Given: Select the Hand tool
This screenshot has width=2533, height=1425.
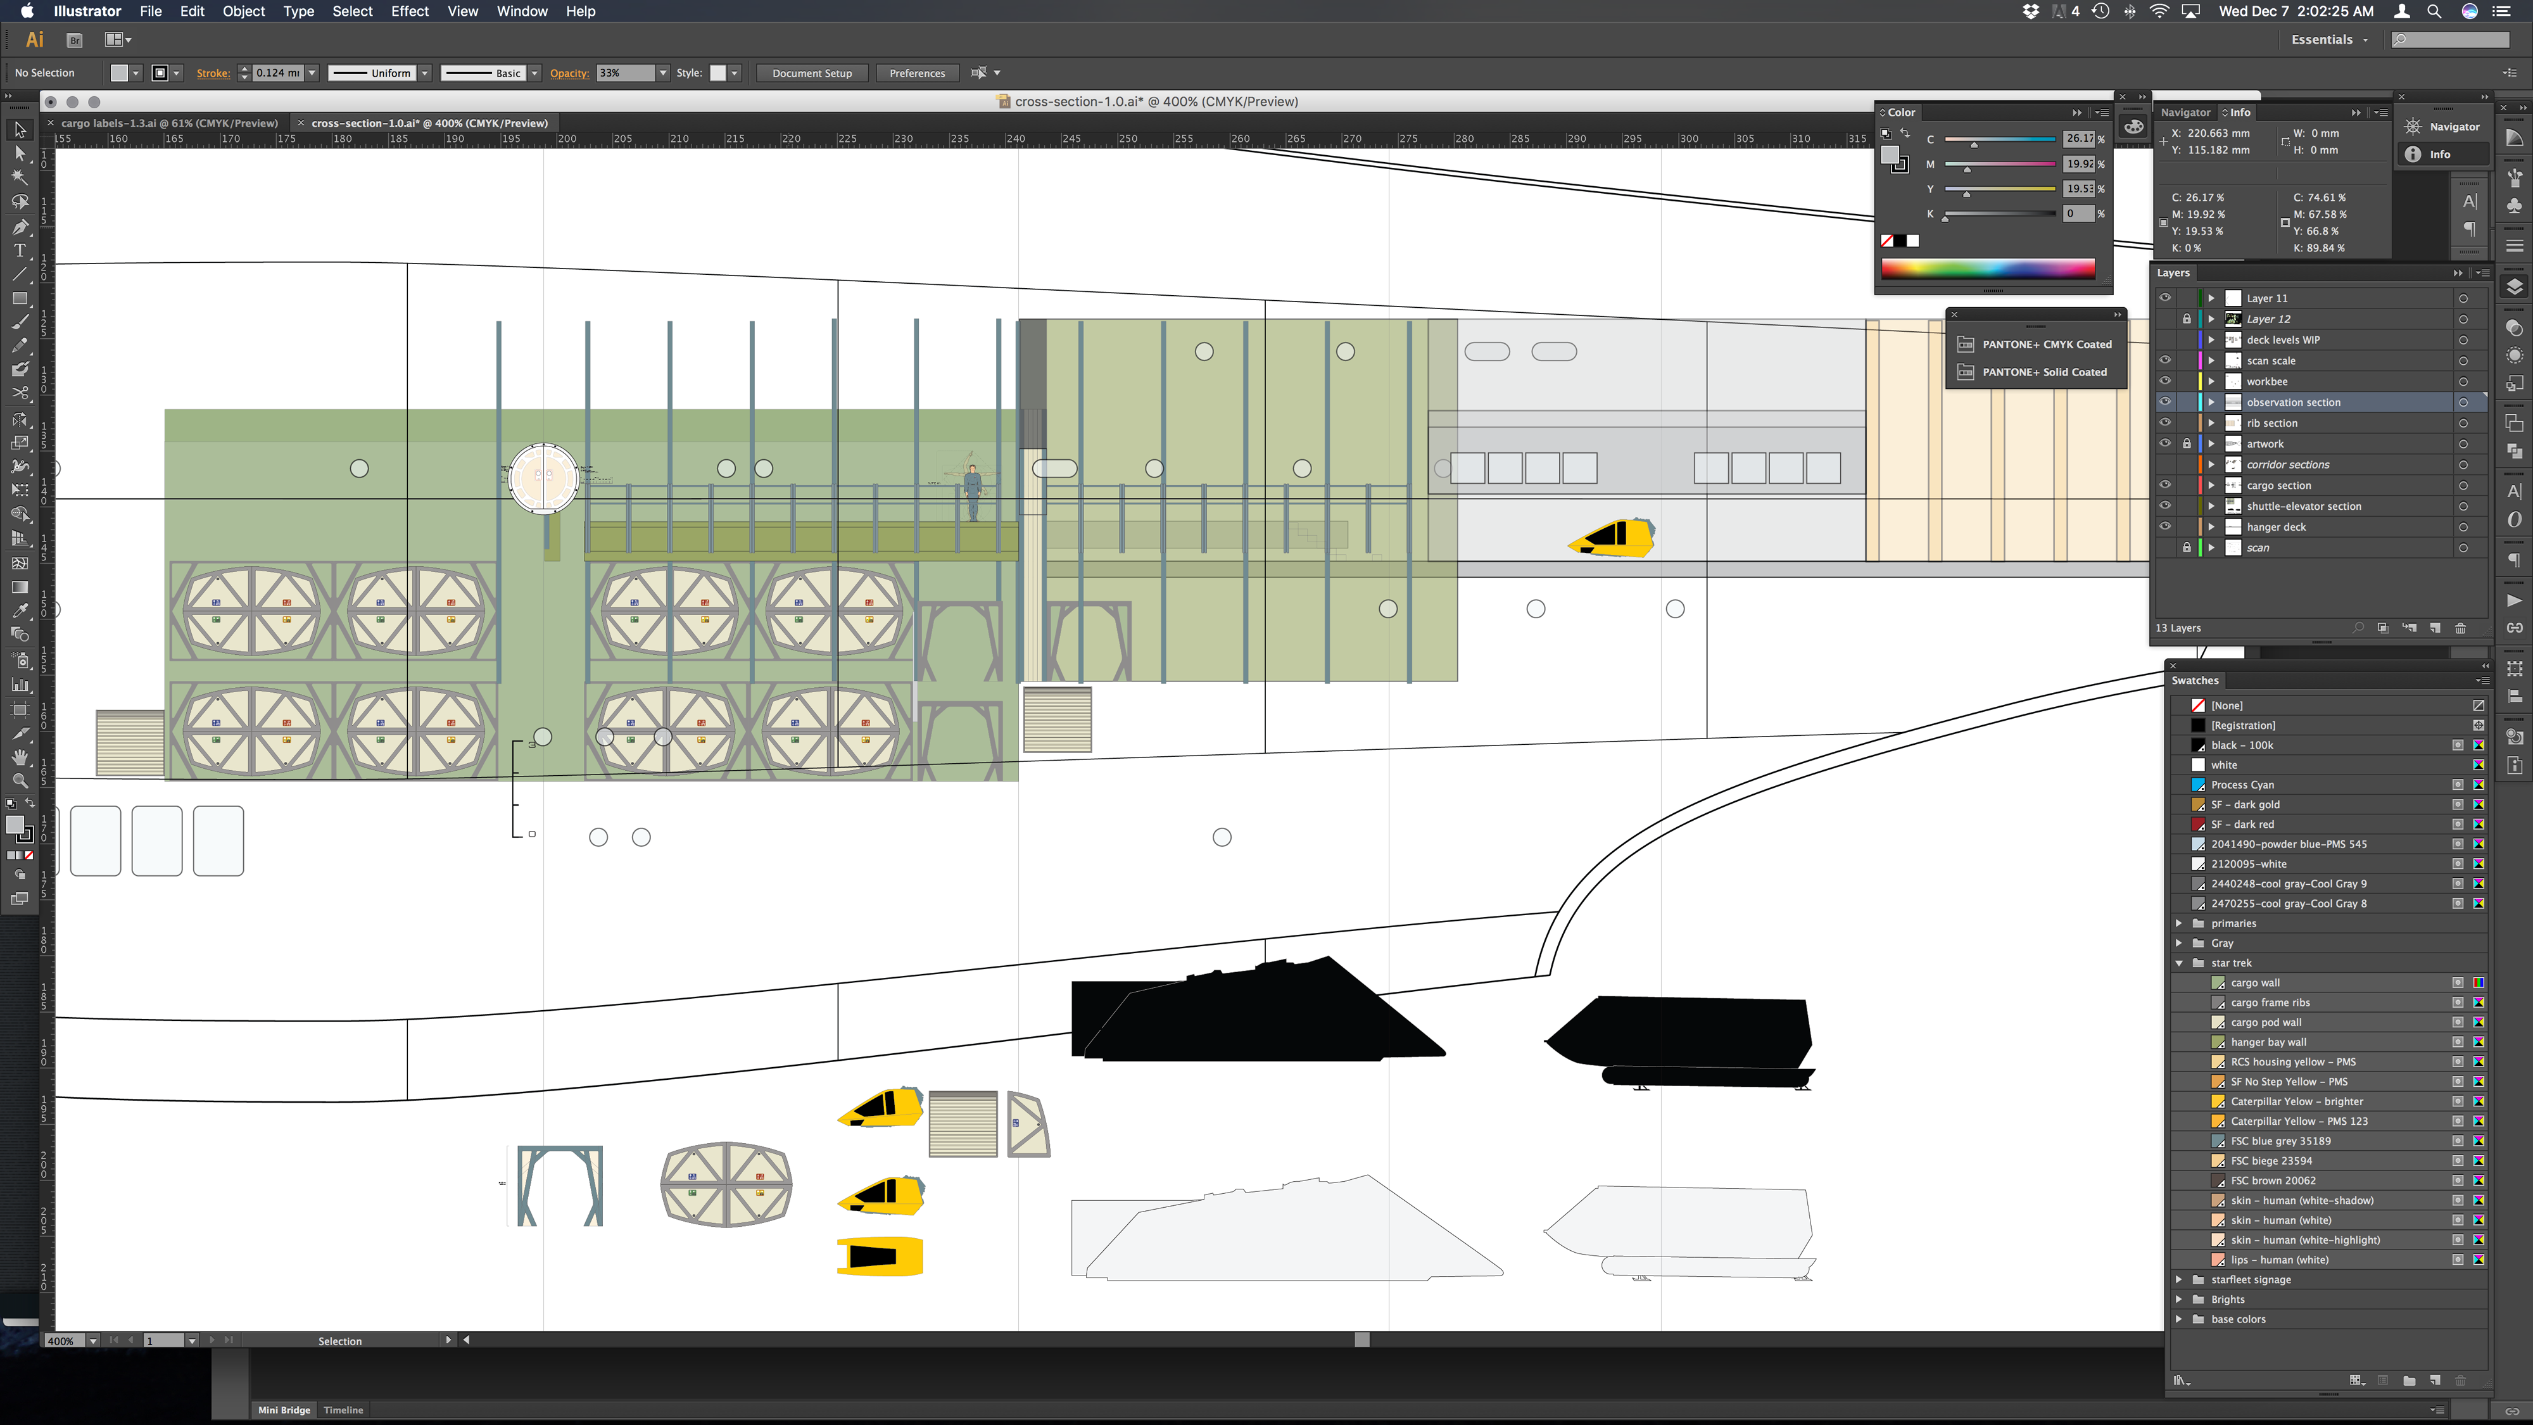Looking at the screenshot, I should [20, 757].
